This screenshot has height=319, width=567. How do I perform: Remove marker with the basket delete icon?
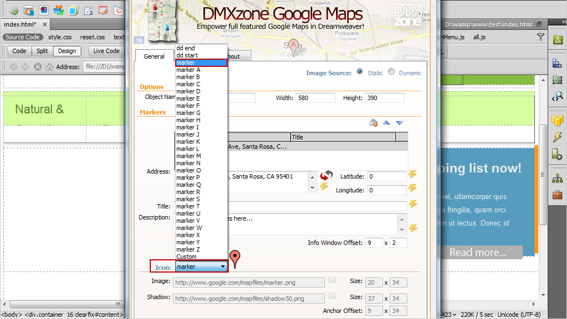click(x=373, y=123)
